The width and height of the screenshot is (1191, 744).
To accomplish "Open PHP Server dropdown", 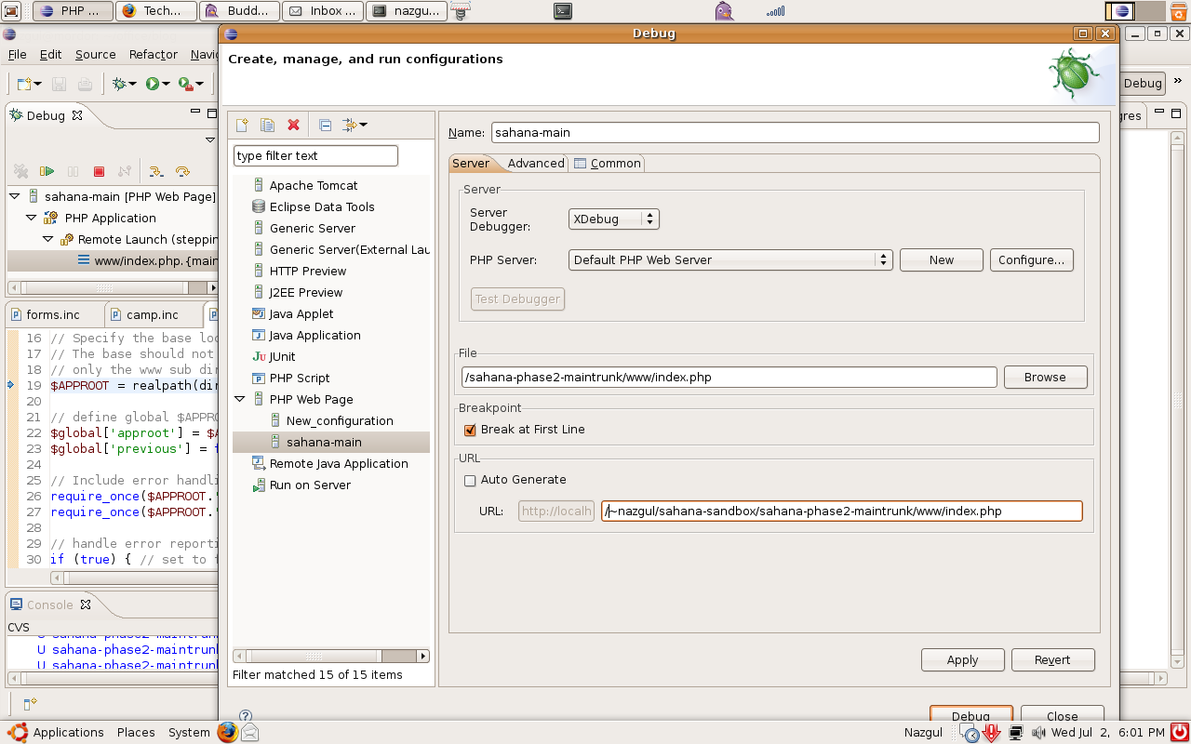I will pos(730,260).
